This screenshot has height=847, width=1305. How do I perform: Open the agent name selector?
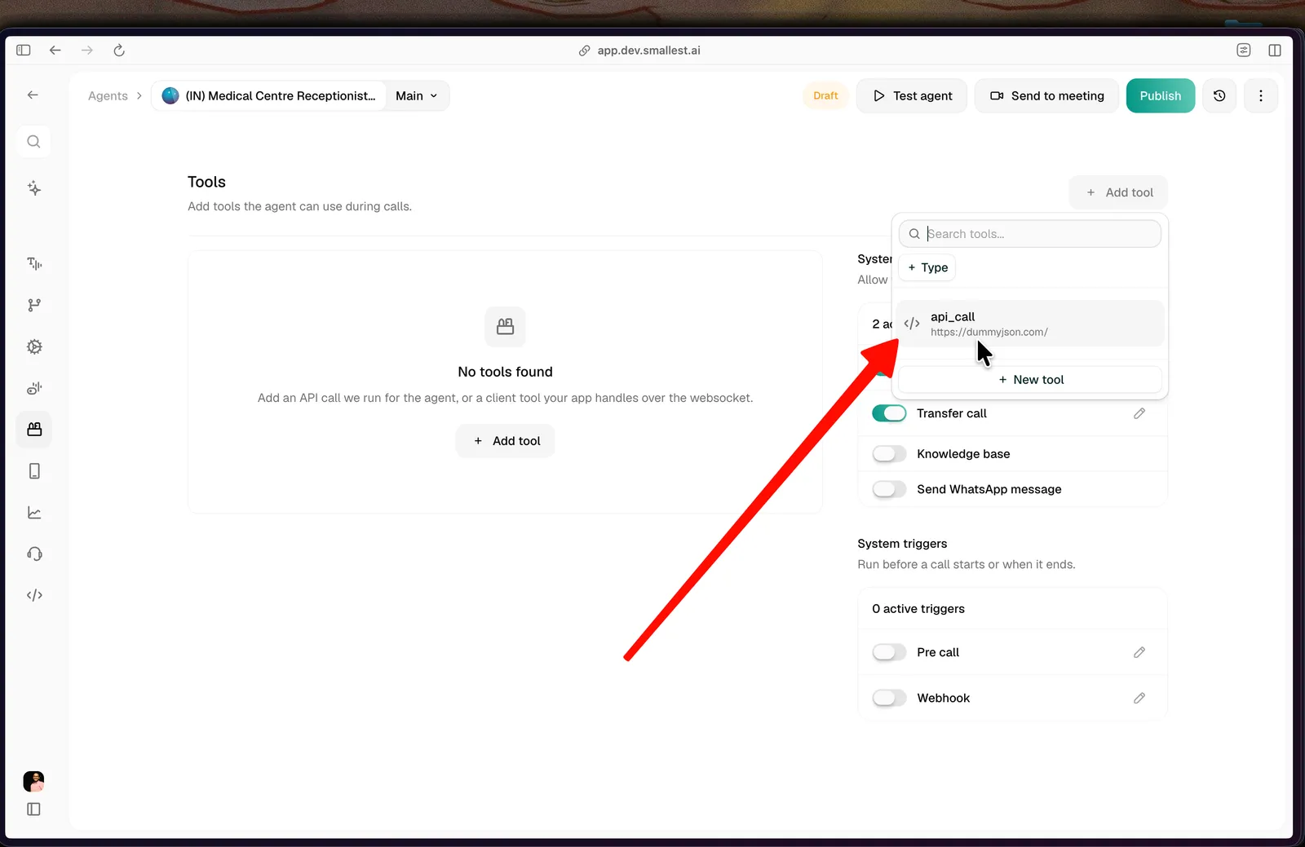[x=270, y=96]
